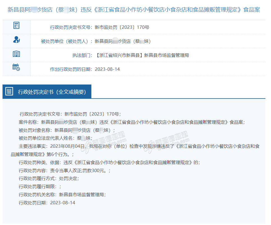The width and height of the screenshot is (271, 225).
Task: Click the 被处罚单位（被处罚人）label
Action: pyautogui.click(x=67, y=41)
